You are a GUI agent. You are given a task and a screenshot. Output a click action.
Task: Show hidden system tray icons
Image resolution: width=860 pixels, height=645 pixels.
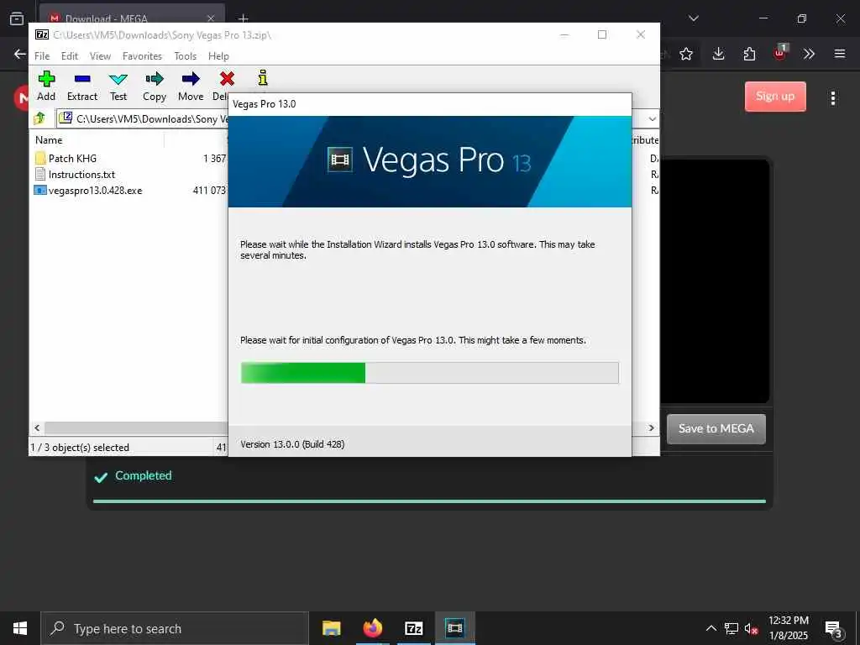pyautogui.click(x=711, y=628)
